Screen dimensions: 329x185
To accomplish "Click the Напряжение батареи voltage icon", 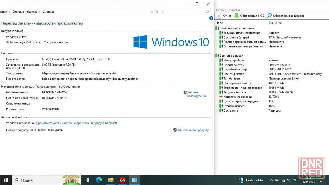I will click(221, 97).
